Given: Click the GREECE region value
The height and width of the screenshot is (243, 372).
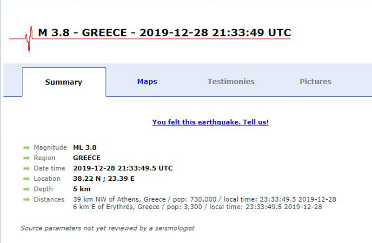Looking at the screenshot, I should coord(86,158).
